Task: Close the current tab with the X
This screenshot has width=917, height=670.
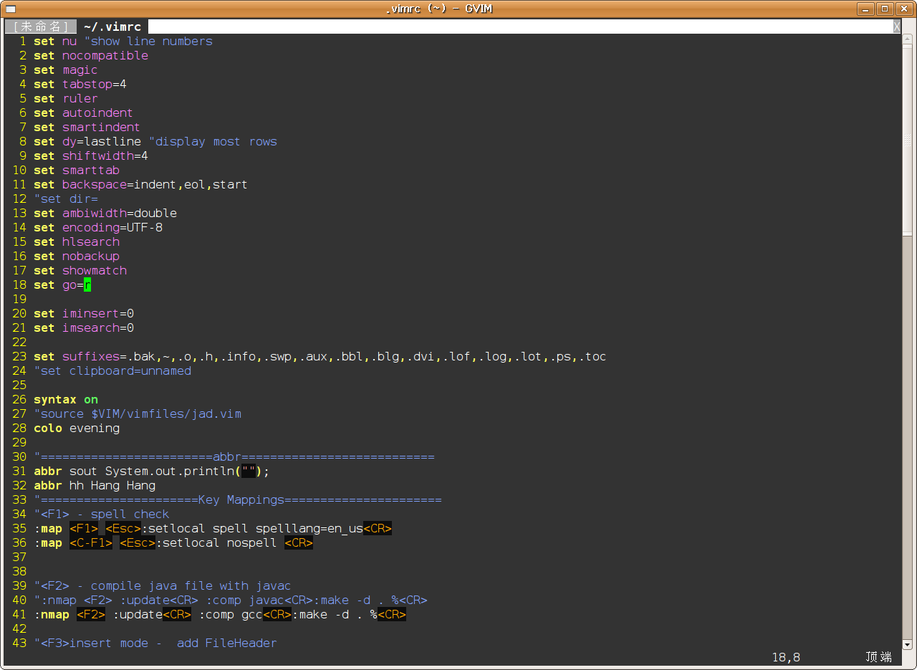Action: [x=896, y=27]
